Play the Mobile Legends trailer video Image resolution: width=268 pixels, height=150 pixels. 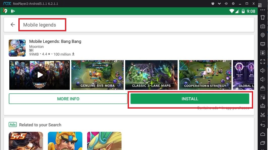[40, 75]
